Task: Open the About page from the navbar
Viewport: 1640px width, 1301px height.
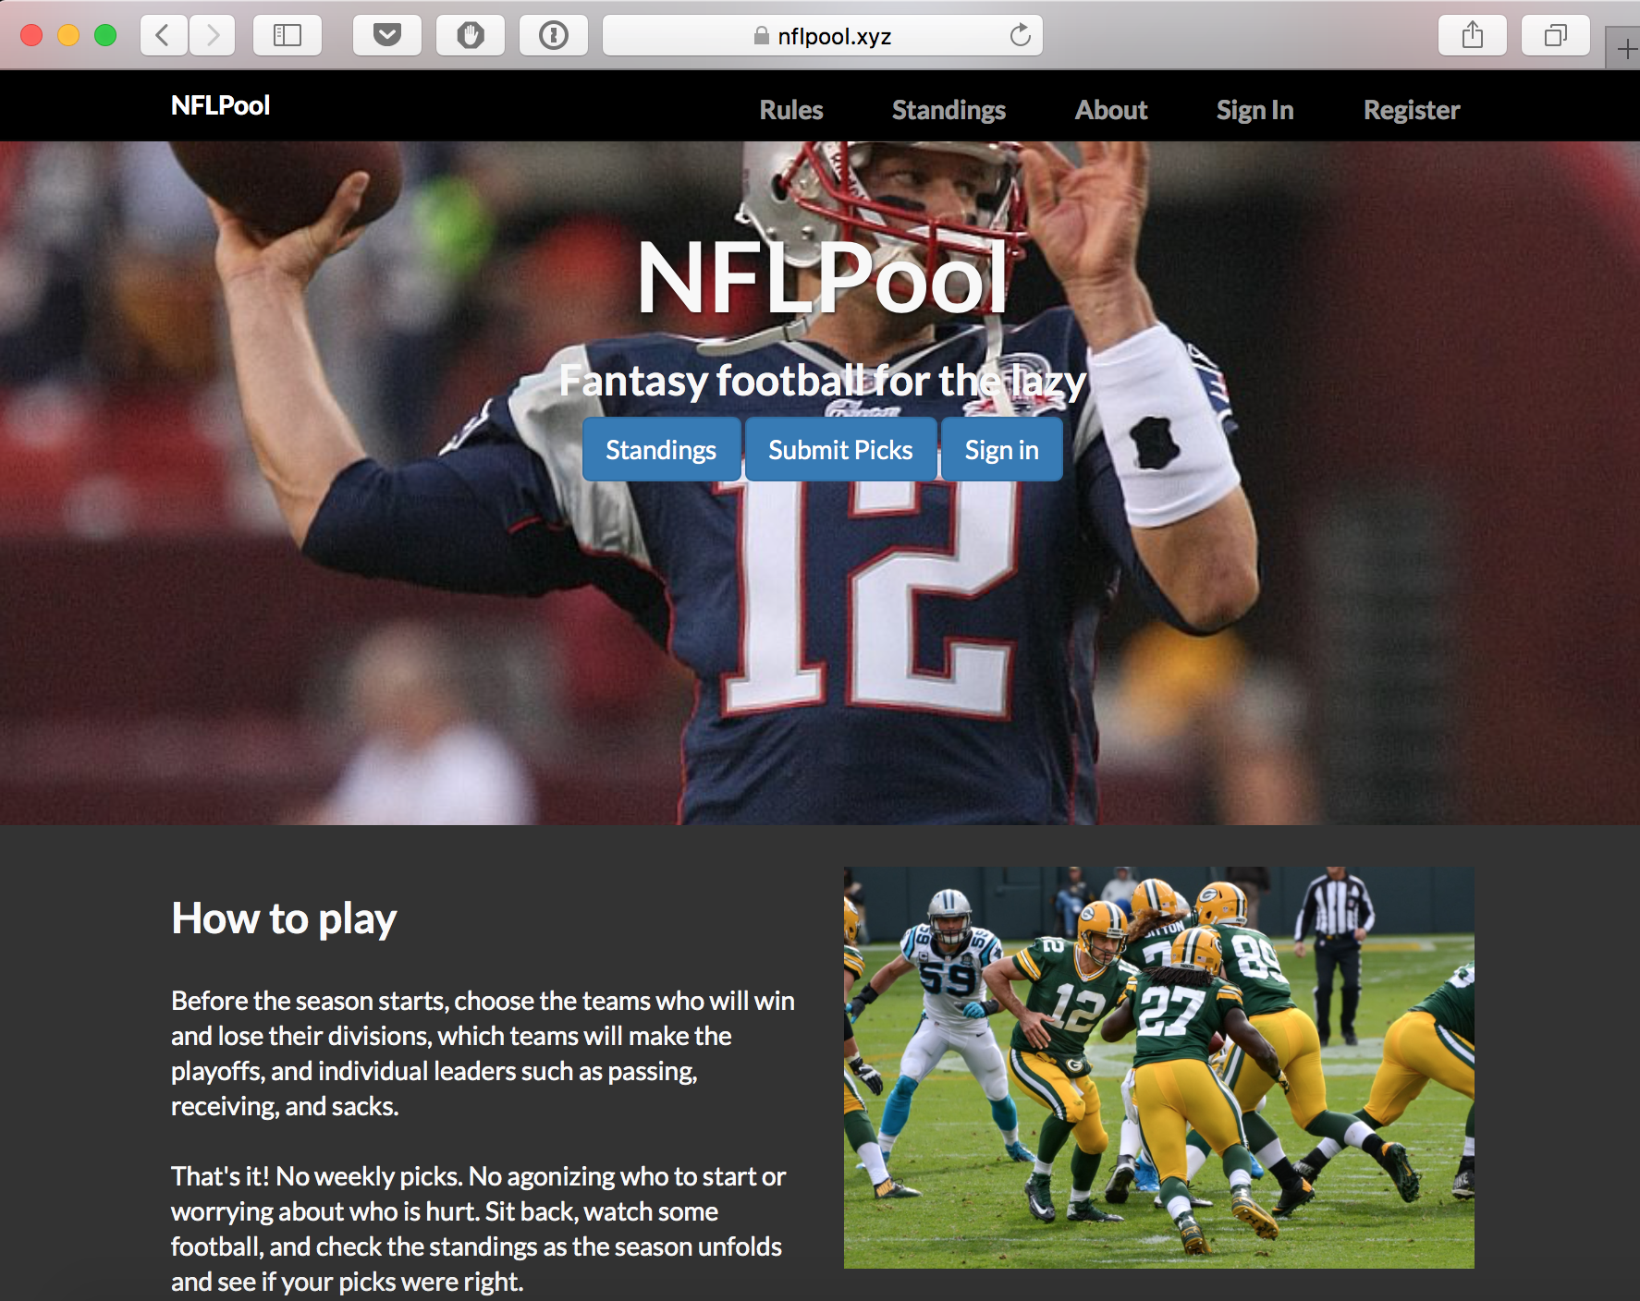Action: pyautogui.click(x=1110, y=110)
